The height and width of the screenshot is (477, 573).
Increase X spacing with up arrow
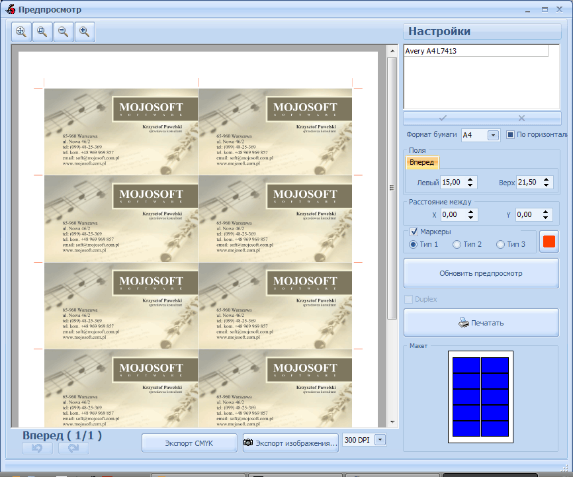coord(470,212)
